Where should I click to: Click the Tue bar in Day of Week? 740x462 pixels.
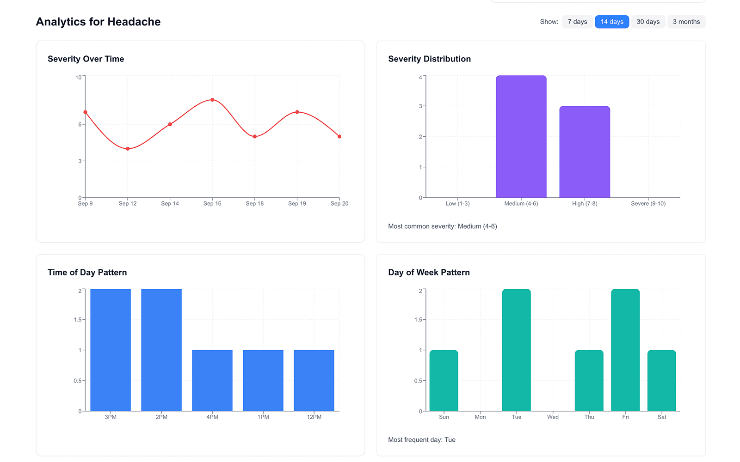(516, 350)
